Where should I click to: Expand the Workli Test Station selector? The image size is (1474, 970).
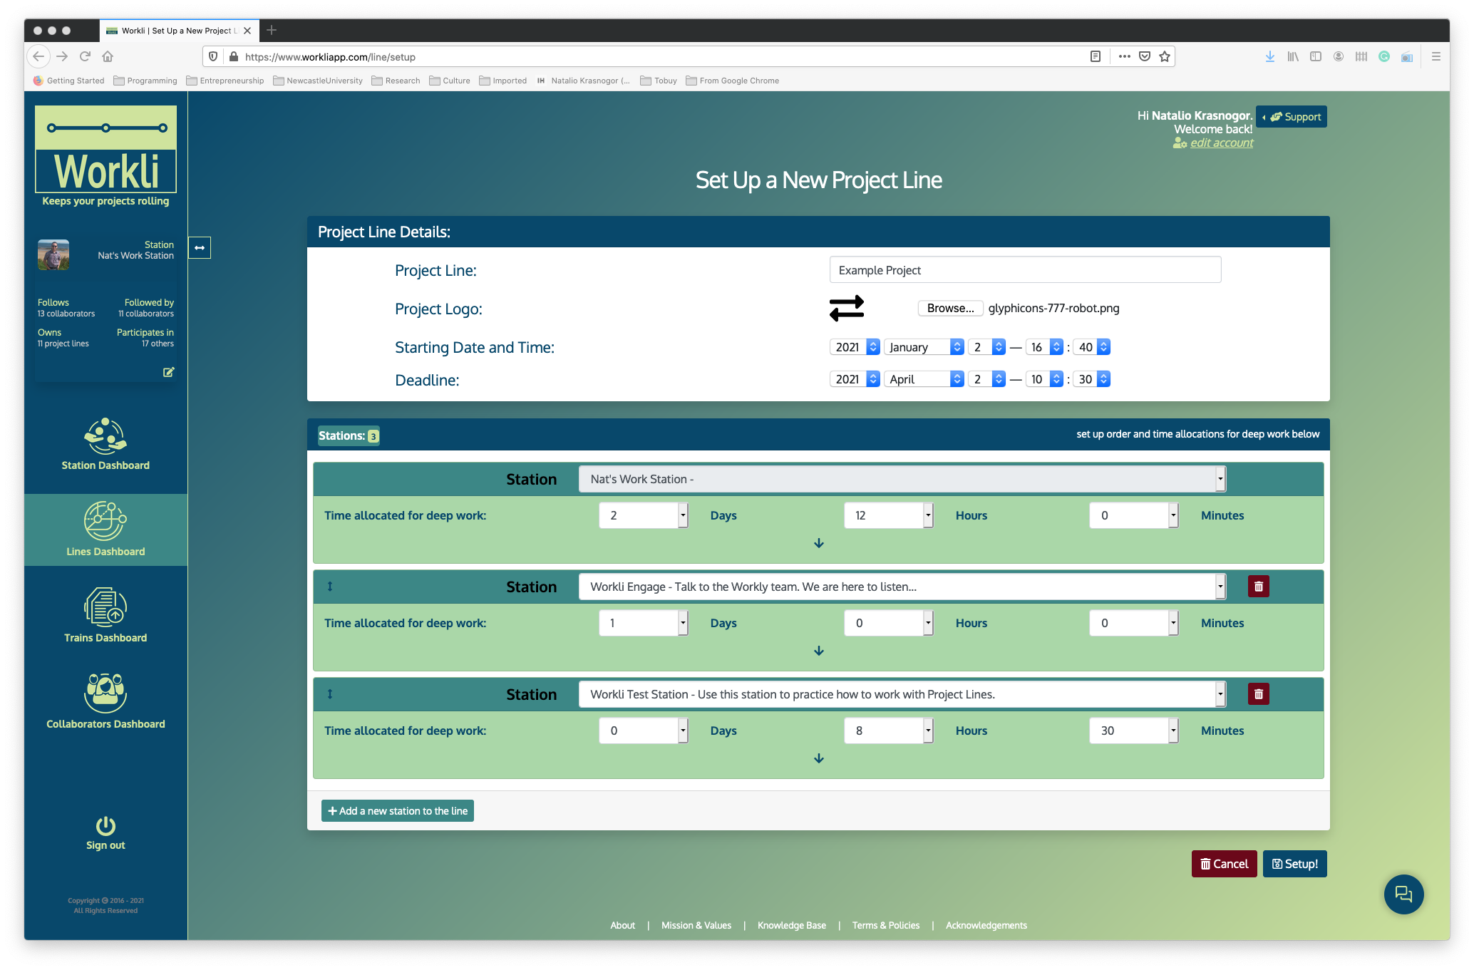point(902,694)
